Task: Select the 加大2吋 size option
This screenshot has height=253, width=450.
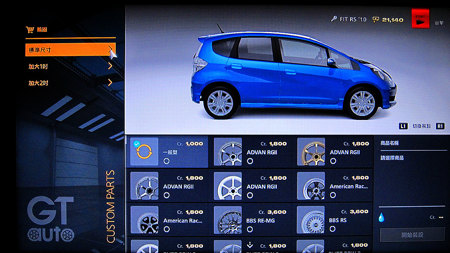Action: click(x=38, y=83)
